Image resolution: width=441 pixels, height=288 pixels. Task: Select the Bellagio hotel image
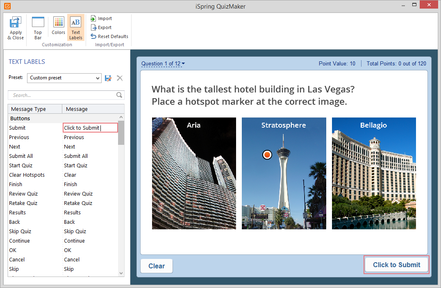pos(374,173)
